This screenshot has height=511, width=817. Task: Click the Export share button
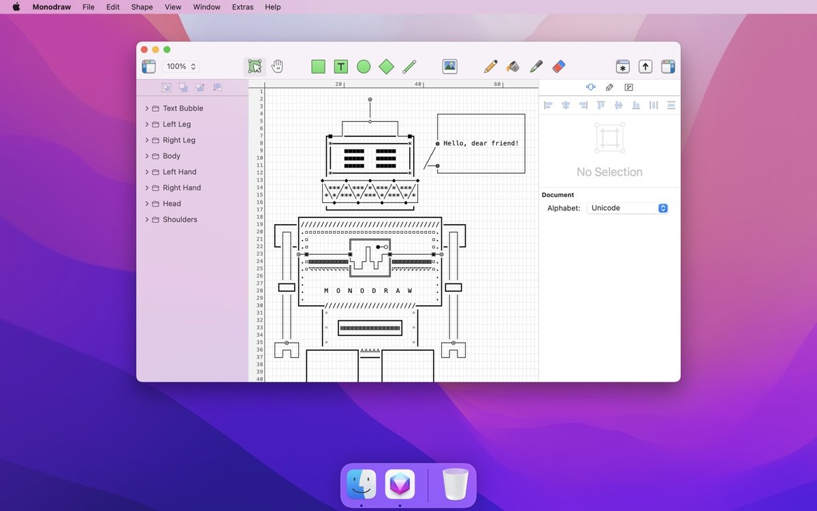click(x=645, y=66)
